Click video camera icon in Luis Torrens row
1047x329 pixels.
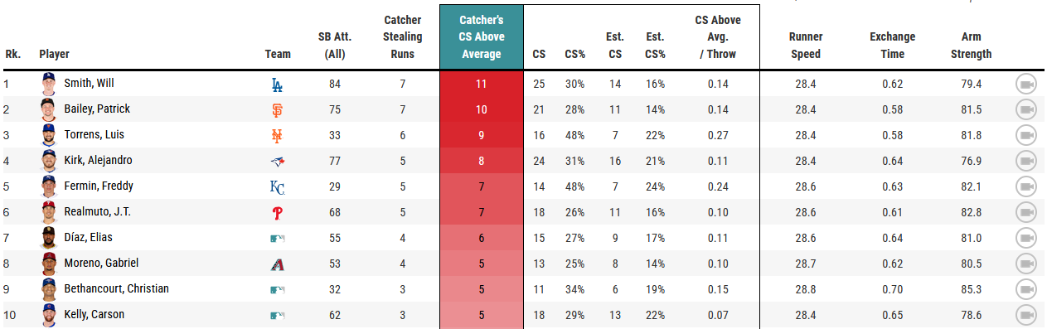(x=1026, y=135)
